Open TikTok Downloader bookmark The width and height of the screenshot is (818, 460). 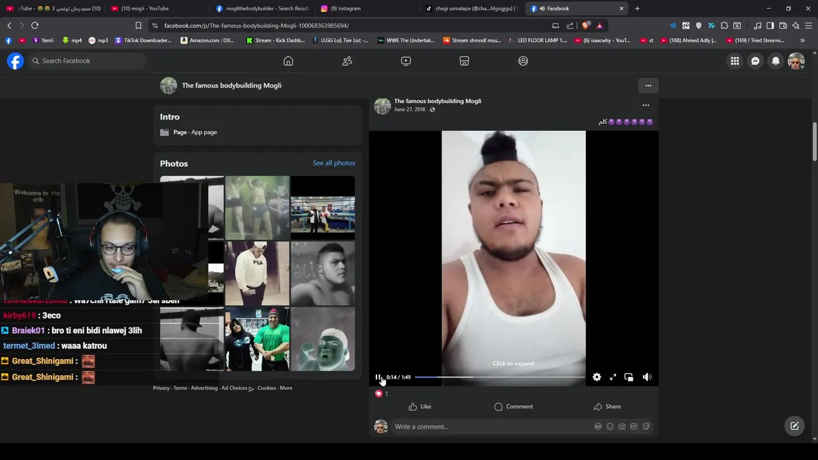tap(143, 40)
